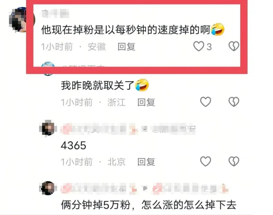
Task: Reply to the Beijing '4365' comment
Action: point(146,162)
